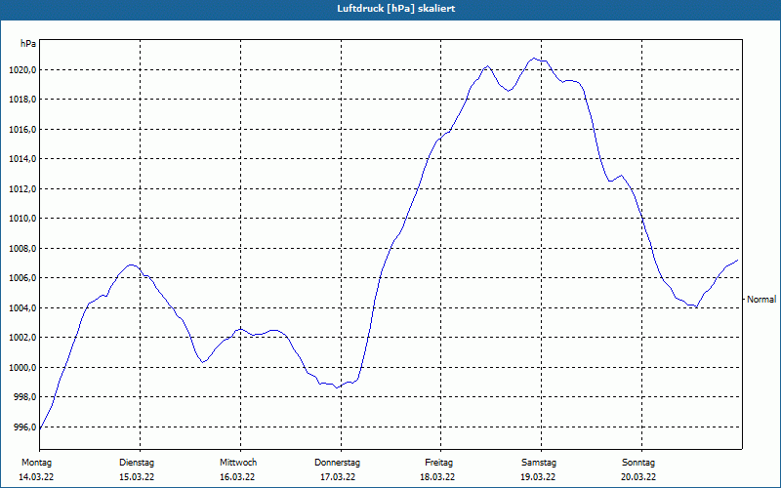Click the date 16.03.22
The height and width of the screenshot is (488, 781).
(x=237, y=477)
